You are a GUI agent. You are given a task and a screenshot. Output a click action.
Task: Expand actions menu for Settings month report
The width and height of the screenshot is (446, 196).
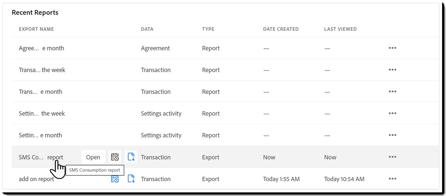click(392, 135)
